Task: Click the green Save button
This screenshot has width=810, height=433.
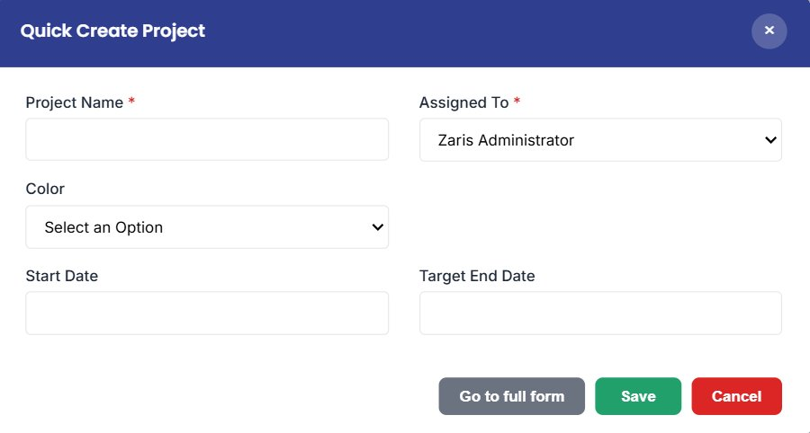Action: tap(638, 396)
